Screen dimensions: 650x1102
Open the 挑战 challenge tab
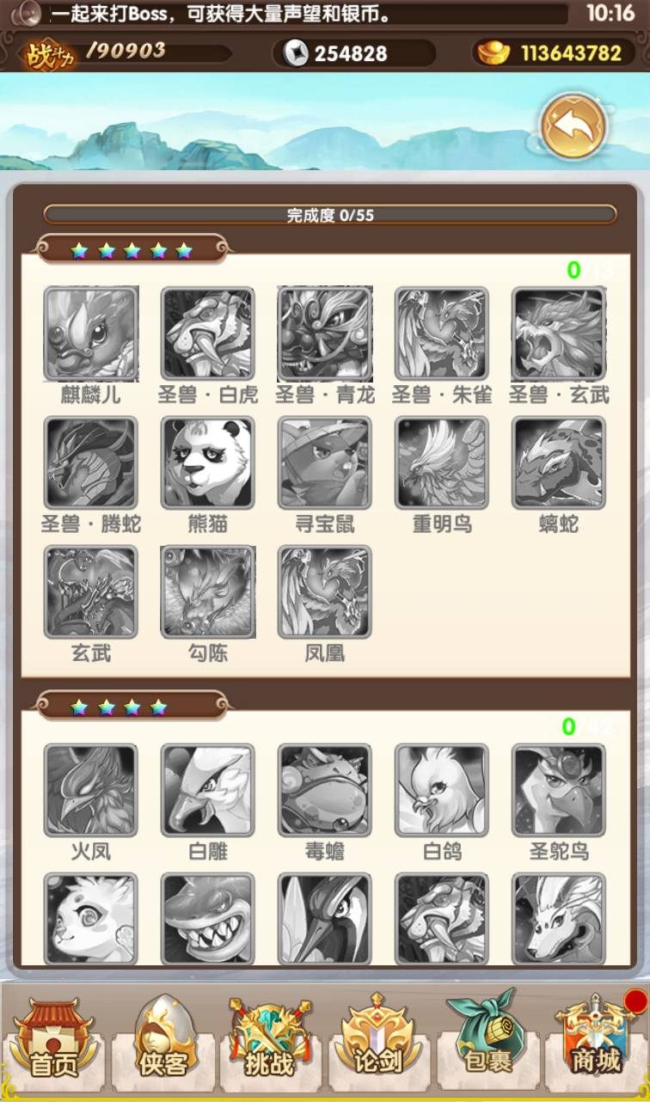pos(269,1040)
